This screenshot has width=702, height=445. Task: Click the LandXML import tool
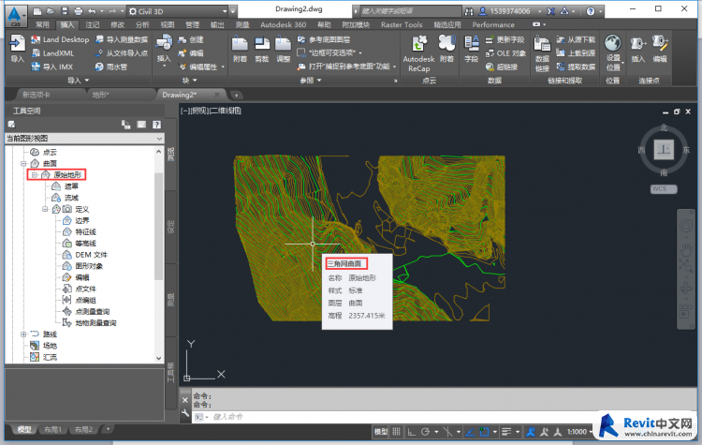point(52,53)
